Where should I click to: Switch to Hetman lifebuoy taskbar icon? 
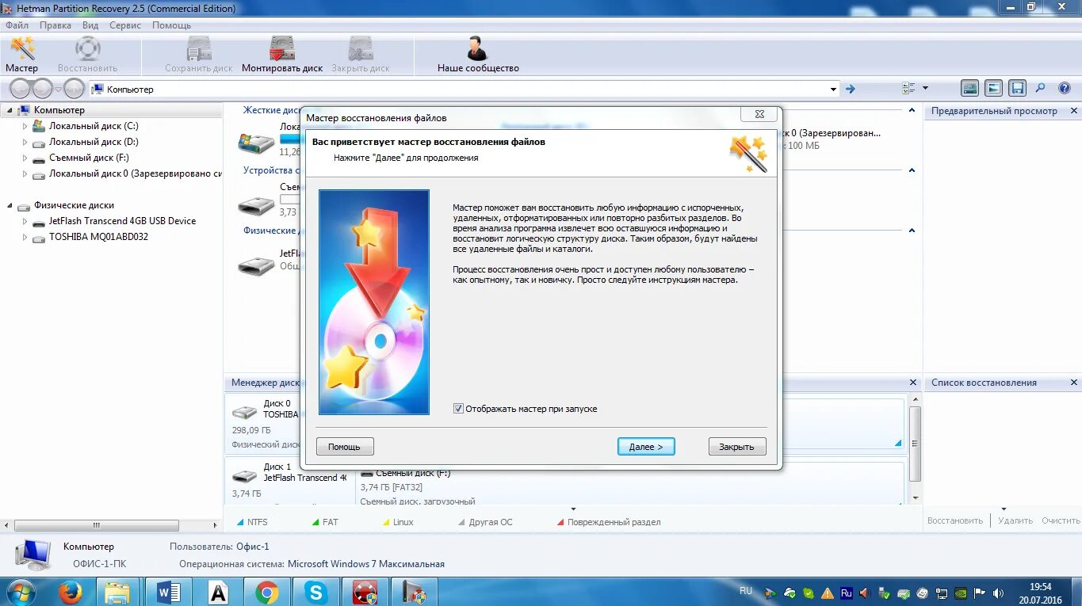point(365,592)
